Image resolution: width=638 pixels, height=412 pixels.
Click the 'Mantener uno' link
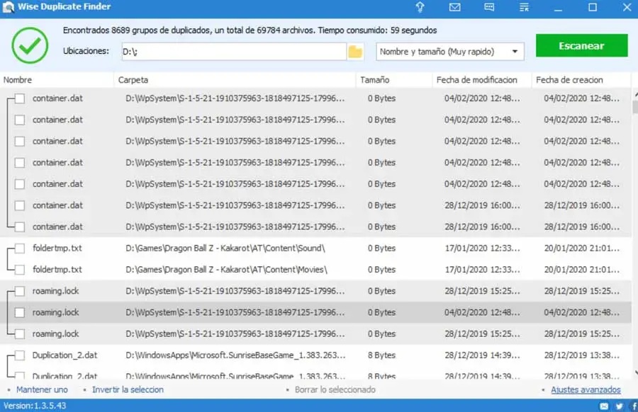tap(42, 389)
